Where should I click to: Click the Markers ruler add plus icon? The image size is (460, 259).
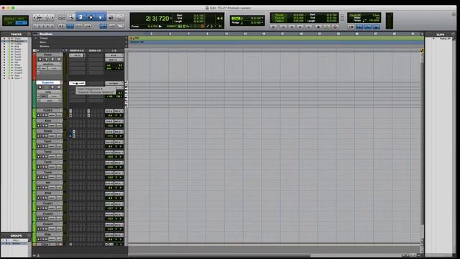coord(126,46)
